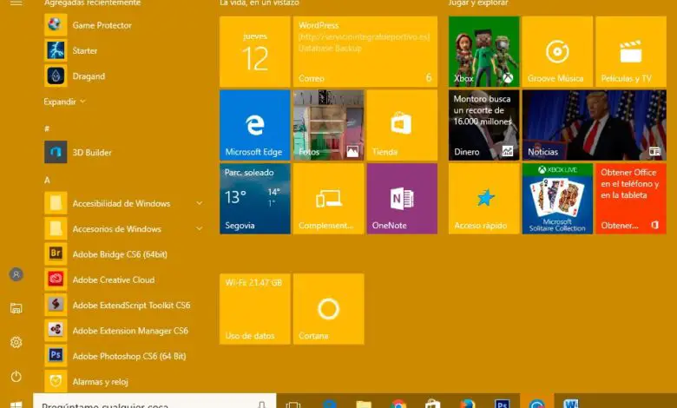Open Adobe Creative Cloud
The image size is (677, 408).
click(123, 280)
